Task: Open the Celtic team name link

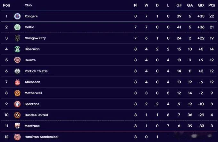Action: pos(29,27)
